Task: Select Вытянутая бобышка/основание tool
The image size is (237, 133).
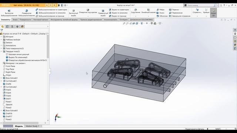Action: [9, 13]
